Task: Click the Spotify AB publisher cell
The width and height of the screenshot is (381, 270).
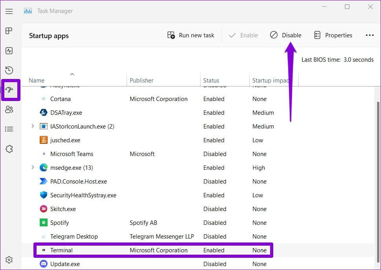Action: point(144,223)
